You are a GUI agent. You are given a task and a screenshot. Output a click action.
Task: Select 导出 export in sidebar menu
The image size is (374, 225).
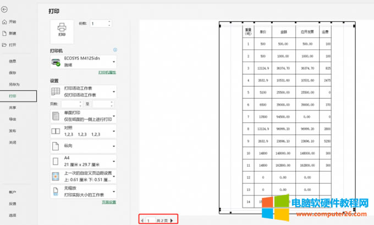[12, 119]
